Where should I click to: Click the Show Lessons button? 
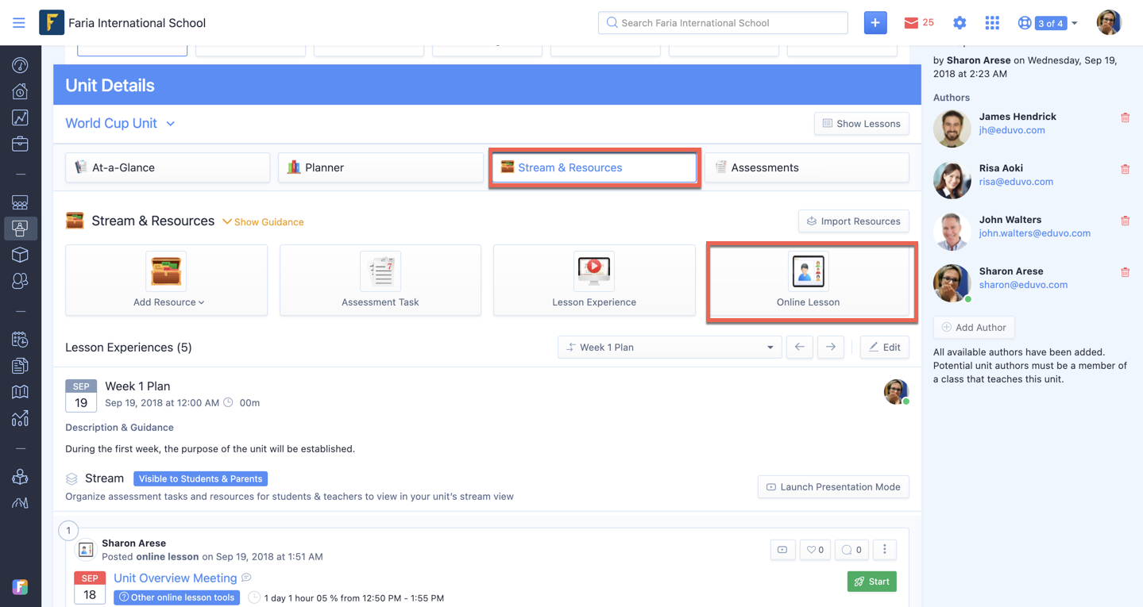point(862,124)
